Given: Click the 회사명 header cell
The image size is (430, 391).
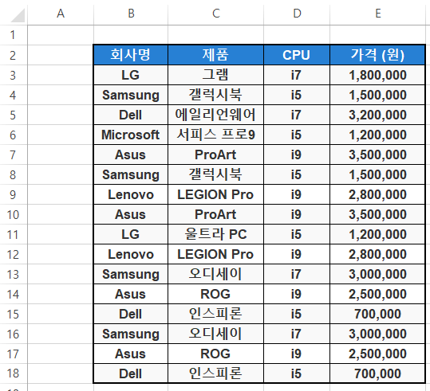Looking at the screenshot, I should tap(131, 55).
